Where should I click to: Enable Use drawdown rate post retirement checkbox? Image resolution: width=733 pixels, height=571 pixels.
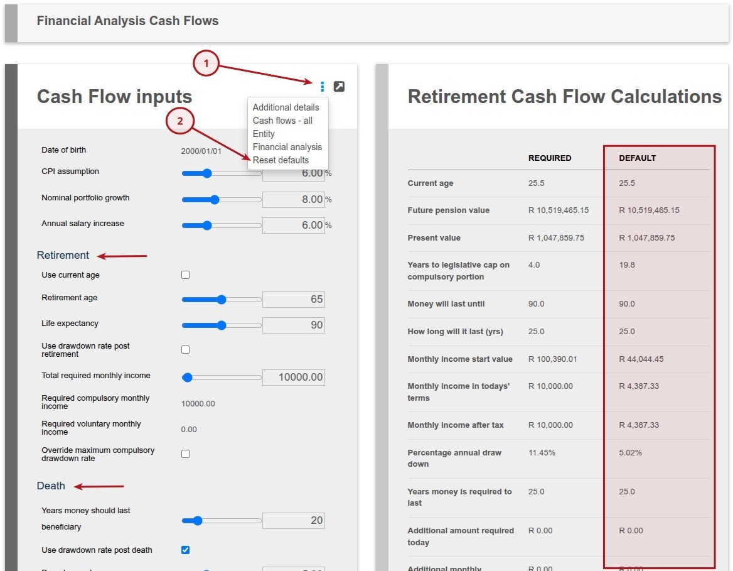coord(186,350)
